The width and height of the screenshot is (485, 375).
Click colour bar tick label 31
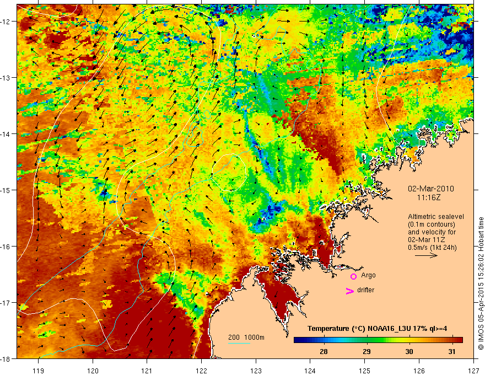tap(452, 351)
